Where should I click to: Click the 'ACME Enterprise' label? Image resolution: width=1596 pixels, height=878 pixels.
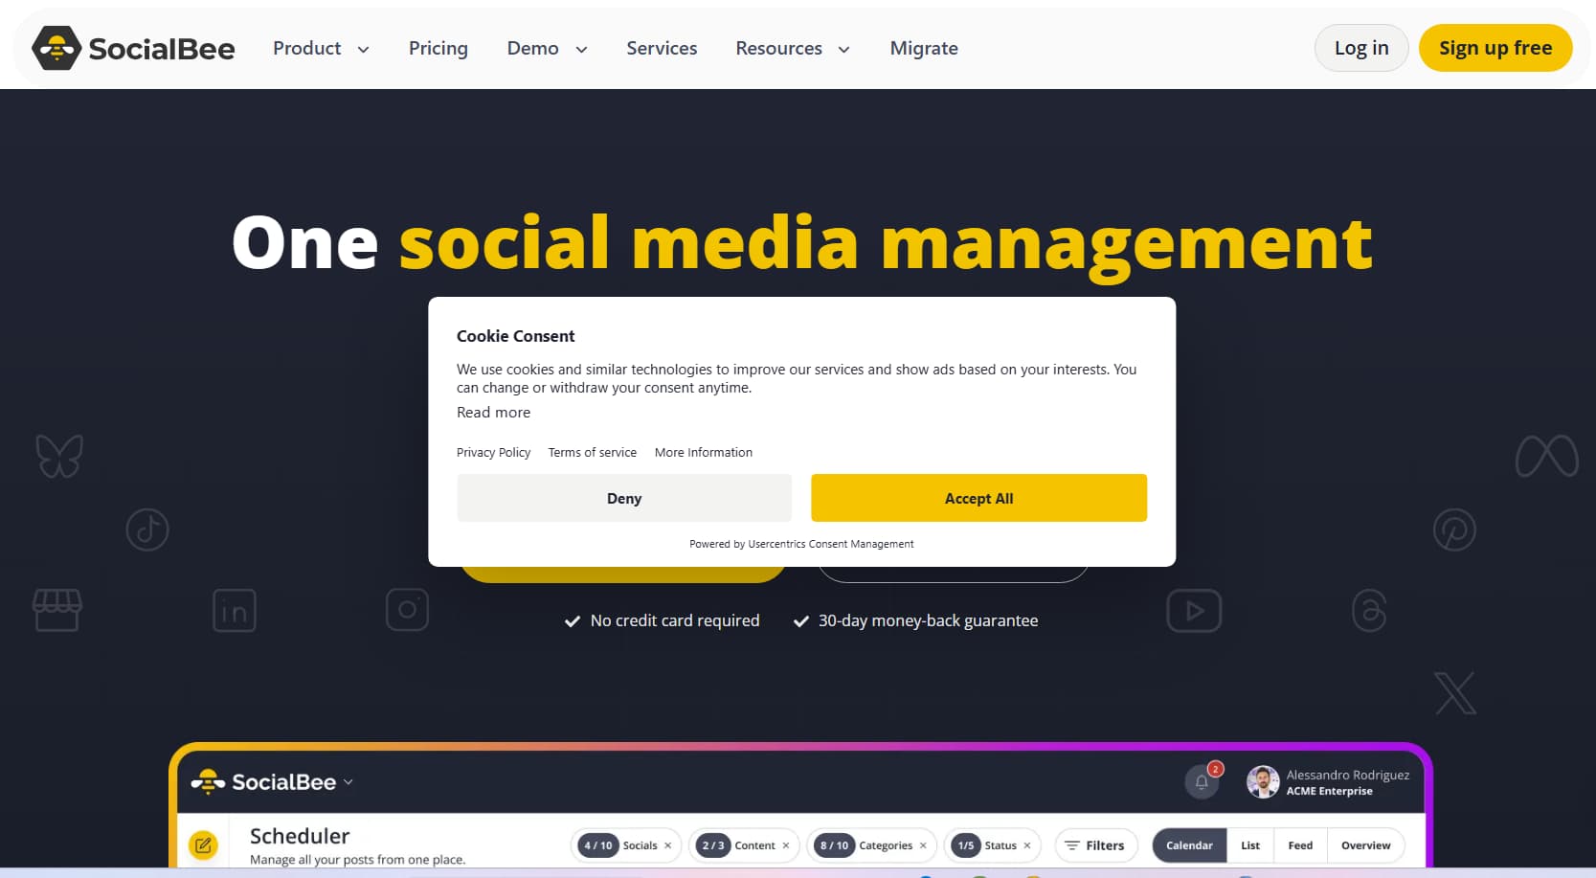click(1329, 791)
